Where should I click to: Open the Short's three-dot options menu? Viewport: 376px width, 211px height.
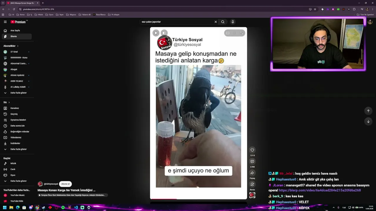pyautogui.click(x=234, y=33)
